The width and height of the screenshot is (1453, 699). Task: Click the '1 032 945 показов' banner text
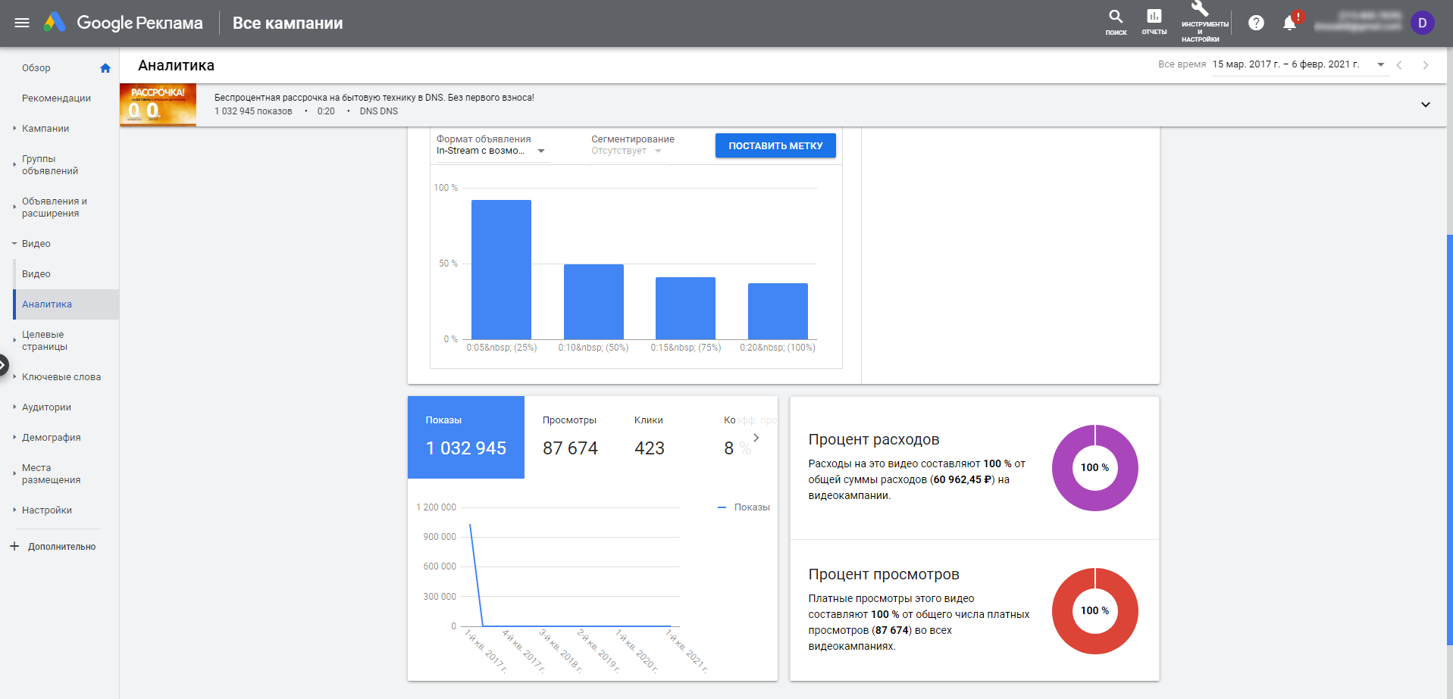253,111
